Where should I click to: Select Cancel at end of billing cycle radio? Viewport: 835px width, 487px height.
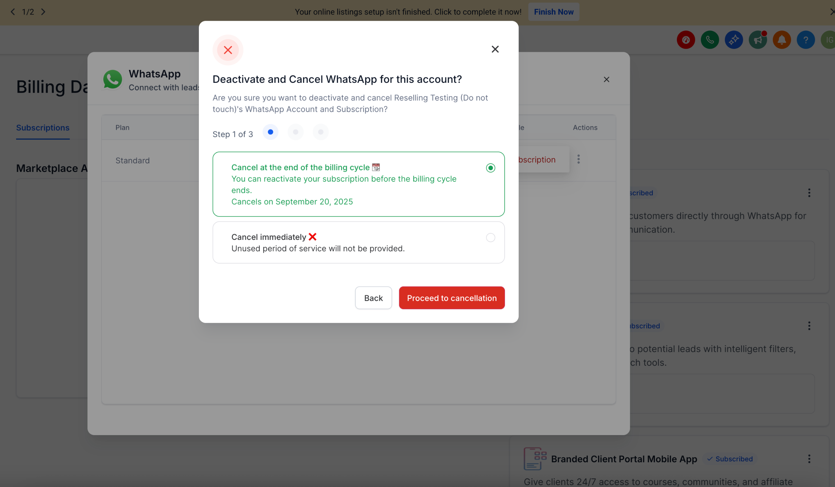click(x=490, y=168)
